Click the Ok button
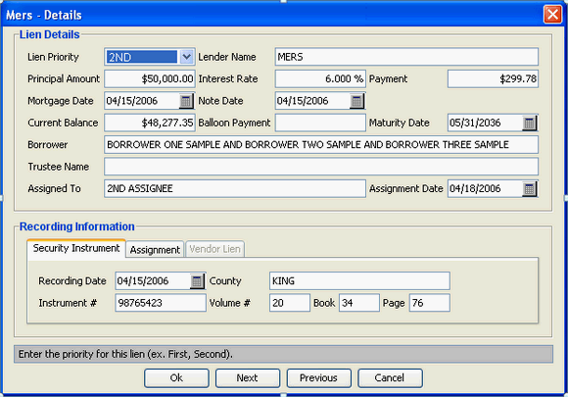Image resolution: width=568 pixels, height=397 pixels. click(x=176, y=378)
